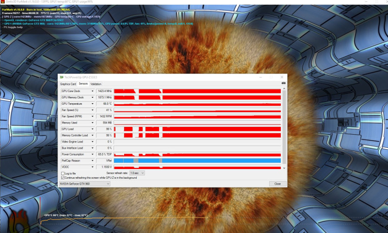Select the Sensors tab
Screen dimensions: 388x233
coord(83,84)
